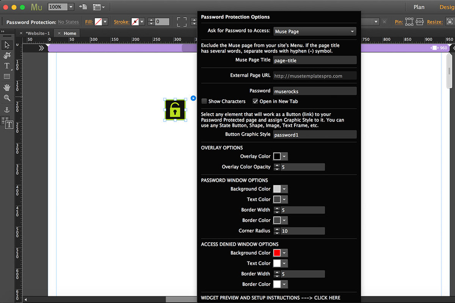Image resolution: width=455 pixels, height=303 pixels.
Task: Select the Crop tool
Action: pos(7,56)
